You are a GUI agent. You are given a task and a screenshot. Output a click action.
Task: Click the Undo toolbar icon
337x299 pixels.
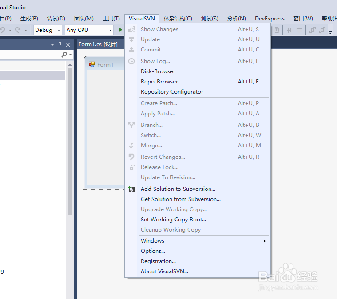coord(3,30)
